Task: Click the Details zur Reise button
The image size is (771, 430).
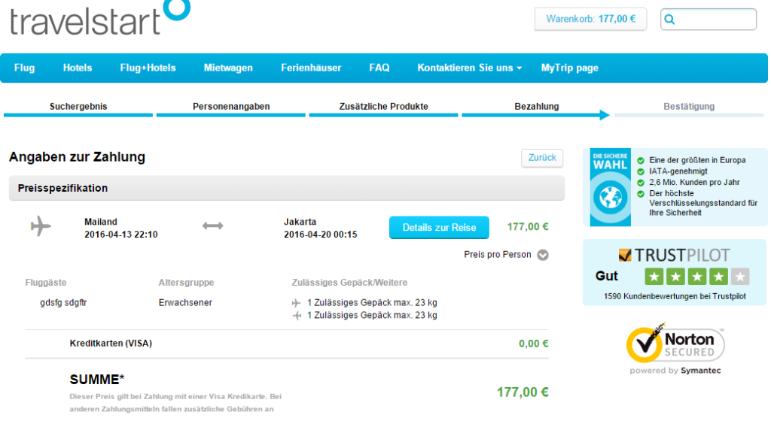Action: click(439, 227)
